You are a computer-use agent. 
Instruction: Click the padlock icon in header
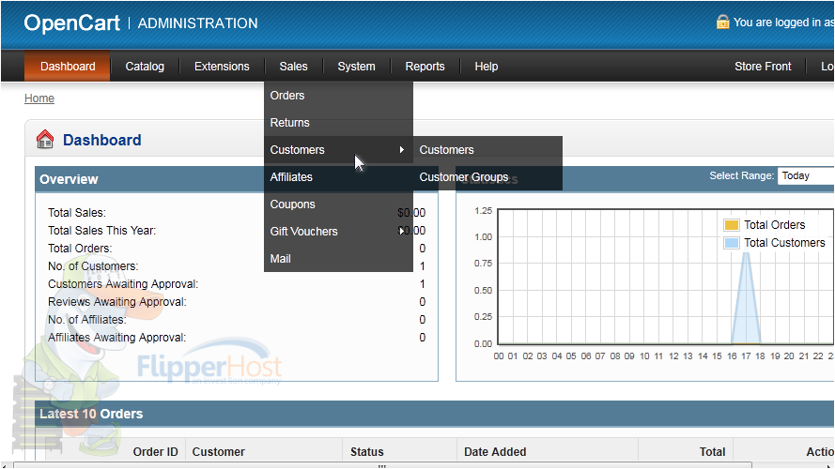click(x=722, y=22)
